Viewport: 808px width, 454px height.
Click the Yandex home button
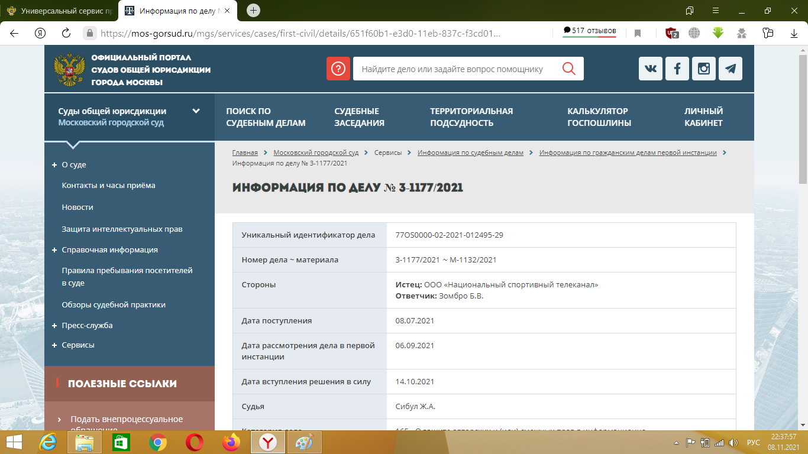(x=40, y=33)
